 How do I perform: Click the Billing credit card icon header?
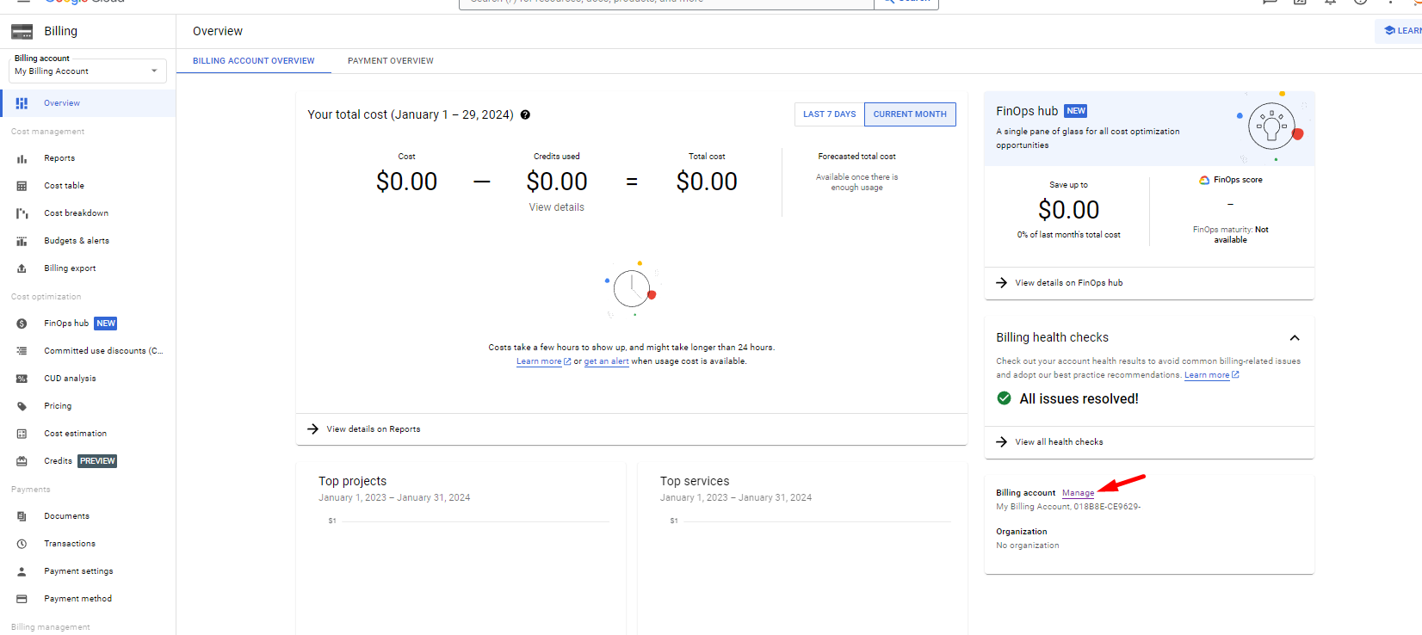point(22,32)
